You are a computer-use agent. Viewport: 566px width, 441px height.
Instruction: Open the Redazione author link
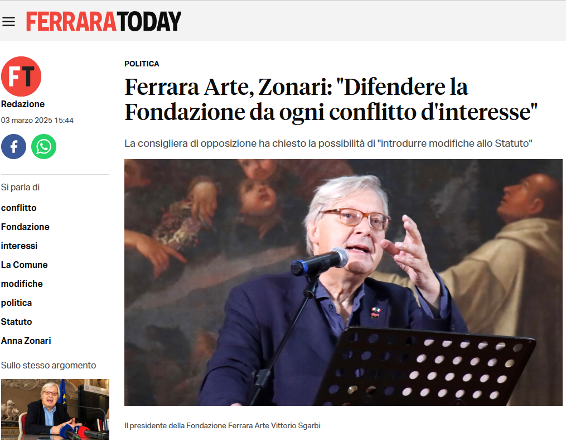tap(23, 104)
